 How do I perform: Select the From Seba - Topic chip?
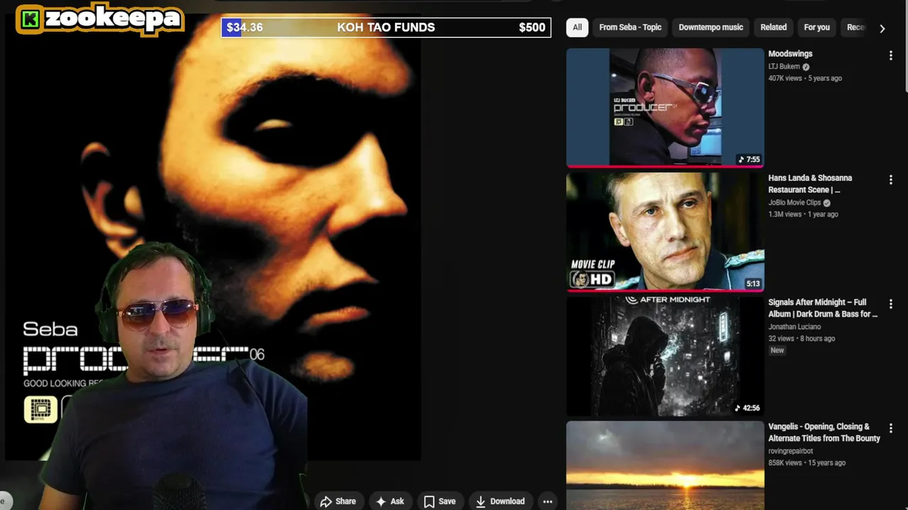coord(630,27)
